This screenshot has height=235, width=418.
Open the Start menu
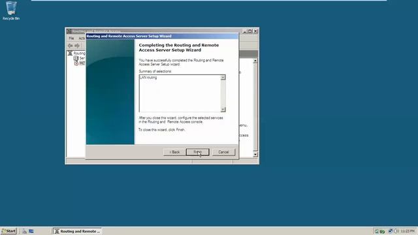(8, 231)
